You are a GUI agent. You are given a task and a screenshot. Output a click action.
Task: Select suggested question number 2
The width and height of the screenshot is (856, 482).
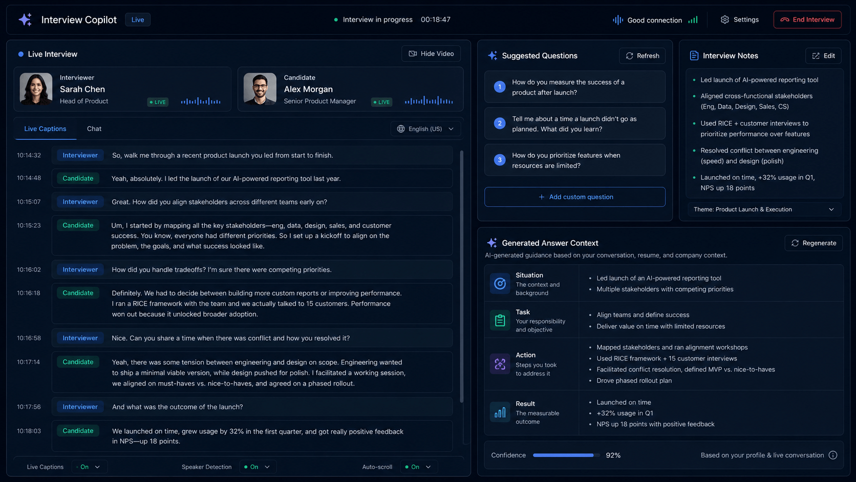pyautogui.click(x=575, y=123)
